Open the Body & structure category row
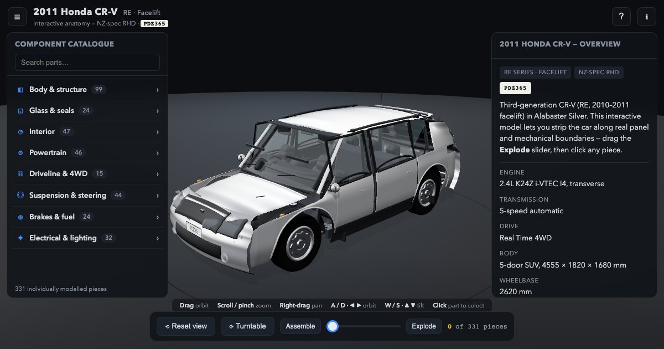This screenshot has width=664, height=349. (87, 90)
